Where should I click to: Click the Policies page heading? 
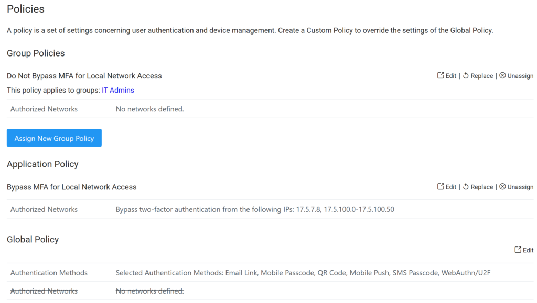tap(26, 9)
